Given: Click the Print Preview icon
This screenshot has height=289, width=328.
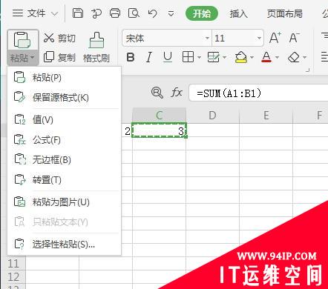Looking at the screenshot, I should pyautogui.click(x=134, y=13).
